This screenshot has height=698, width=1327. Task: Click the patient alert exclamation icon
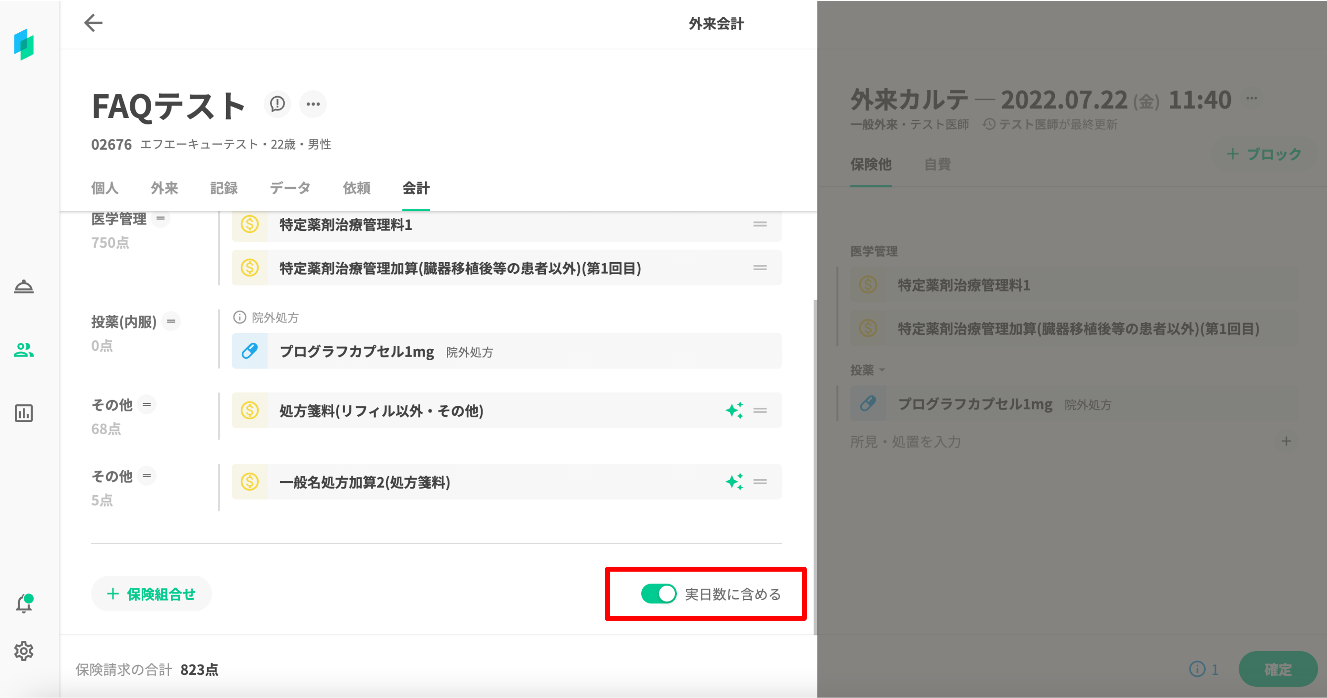tap(277, 104)
